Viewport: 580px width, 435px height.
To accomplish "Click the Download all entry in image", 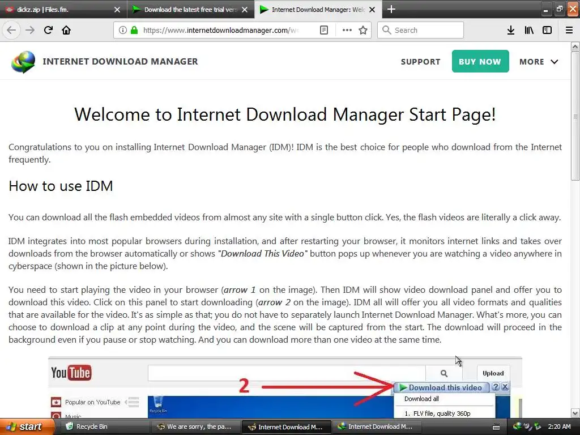I will tap(421, 399).
